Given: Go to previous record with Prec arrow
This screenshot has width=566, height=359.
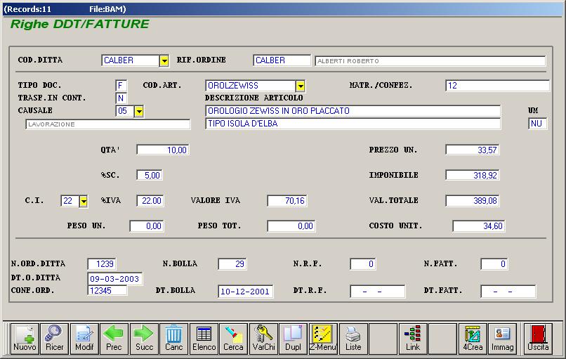Looking at the screenshot, I should [x=114, y=339].
